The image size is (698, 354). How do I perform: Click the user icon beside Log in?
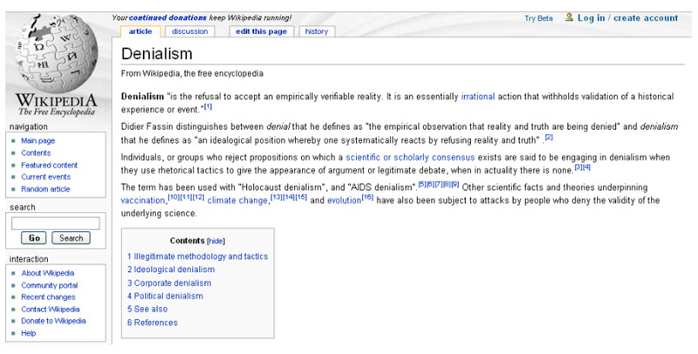pos(570,17)
